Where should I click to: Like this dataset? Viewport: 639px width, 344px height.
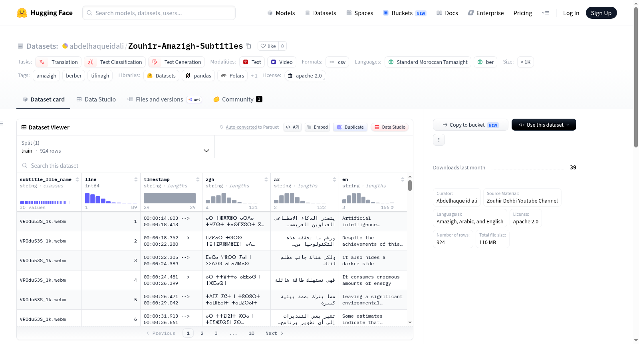tap(268, 46)
